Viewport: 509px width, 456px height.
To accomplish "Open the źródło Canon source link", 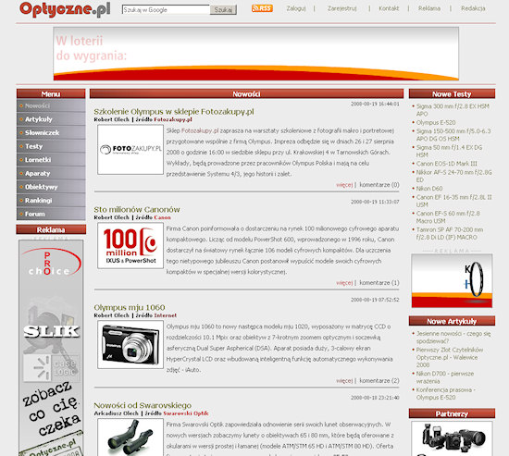I will point(162,217).
